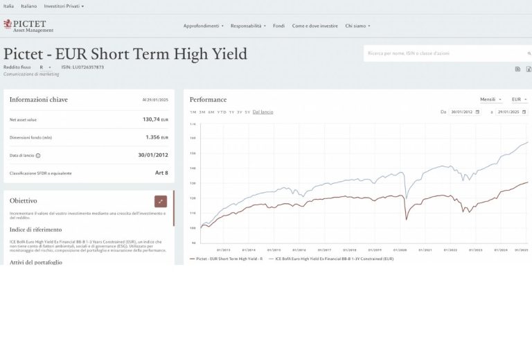The image size is (532, 355).
Task: Click the info icon next to Data di lancio
Action: tap(38, 155)
